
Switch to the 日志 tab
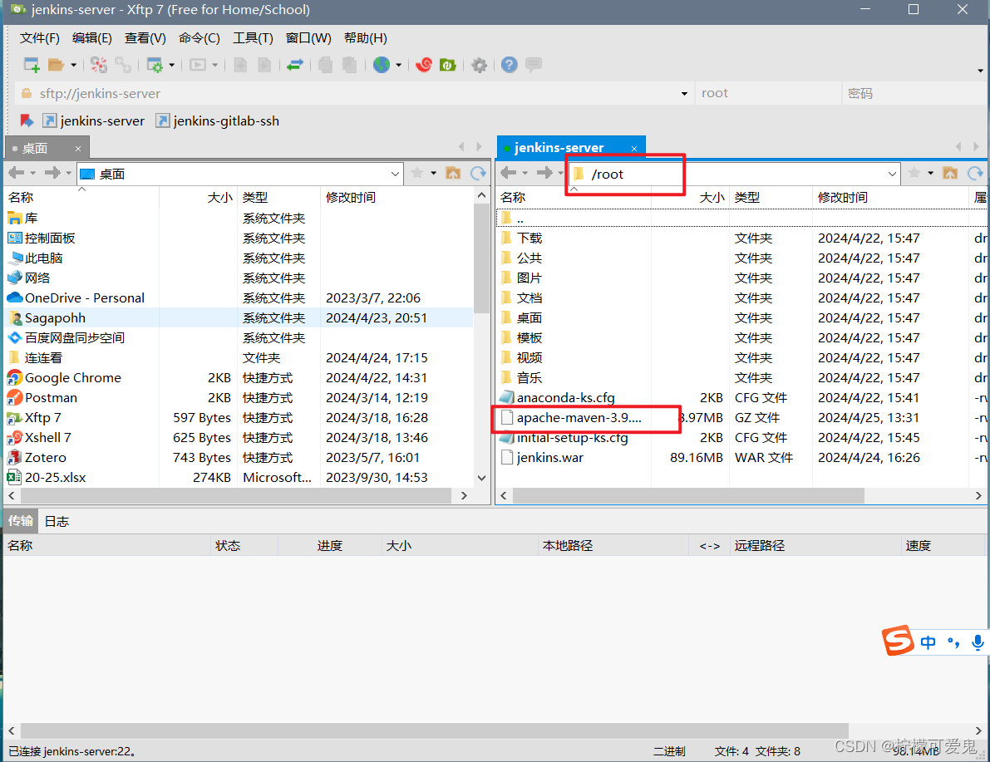click(x=57, y=521)
